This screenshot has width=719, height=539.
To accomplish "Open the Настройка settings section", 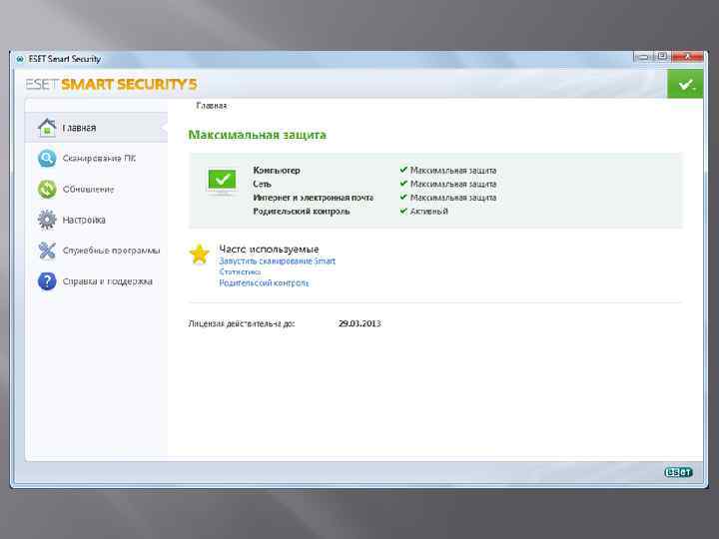I will coord(96,220).
